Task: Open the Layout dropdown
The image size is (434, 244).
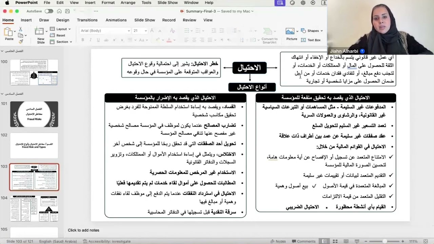Action: (x=60, y=29)
